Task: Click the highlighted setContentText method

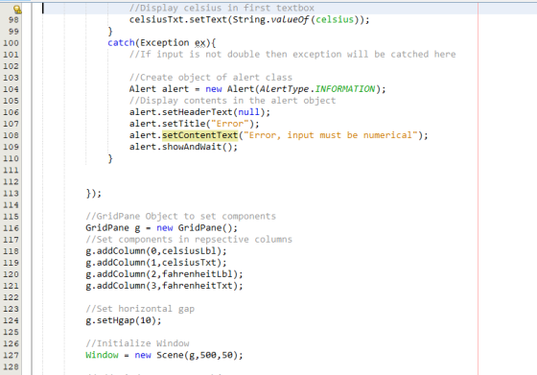Action: click(x=200, y=135)
